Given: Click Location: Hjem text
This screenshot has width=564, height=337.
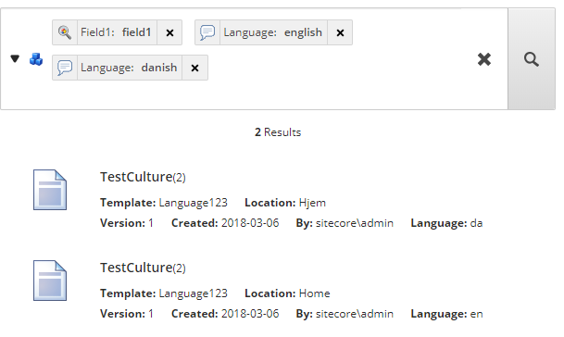Looking at the screenshot, I should 285,203.
